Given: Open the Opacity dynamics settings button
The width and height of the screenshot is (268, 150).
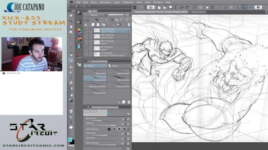Looking at the screenshot, I should pyautogui.click(x=128, y=124).
